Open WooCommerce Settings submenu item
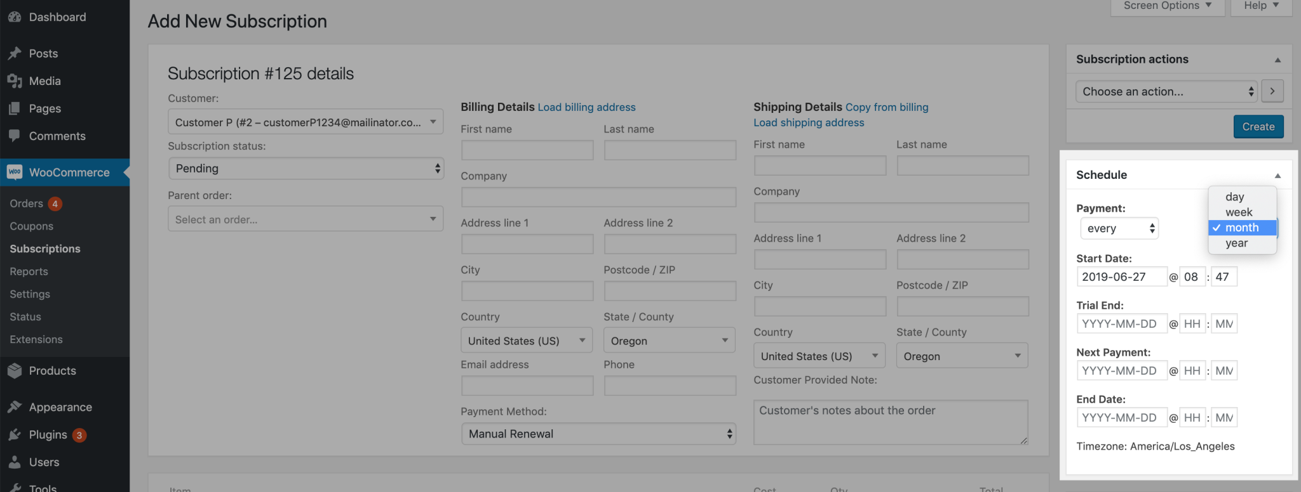 point(30,294)
